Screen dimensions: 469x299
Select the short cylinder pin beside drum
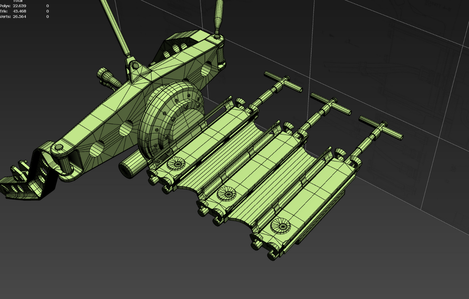(132, 166)
